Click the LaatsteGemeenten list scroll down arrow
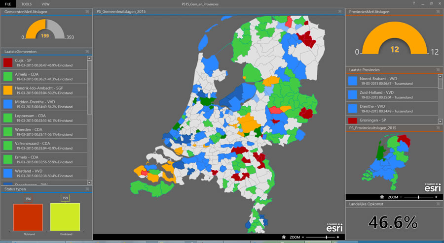Screen dimensions: 444x243 (x=89, y=182)
